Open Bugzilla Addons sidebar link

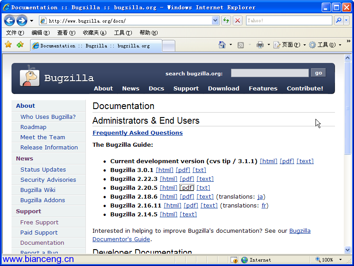(x=42, y=200)
